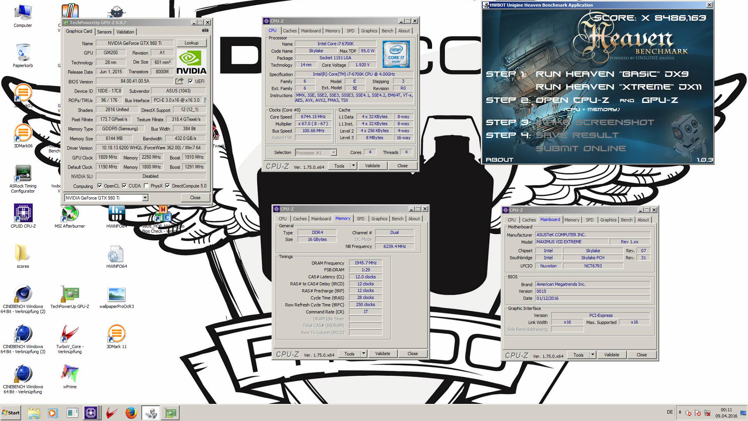748x421 pixels.
Task: Open ASRock Timing Configurator shortcut
Action: click(23, 179)
